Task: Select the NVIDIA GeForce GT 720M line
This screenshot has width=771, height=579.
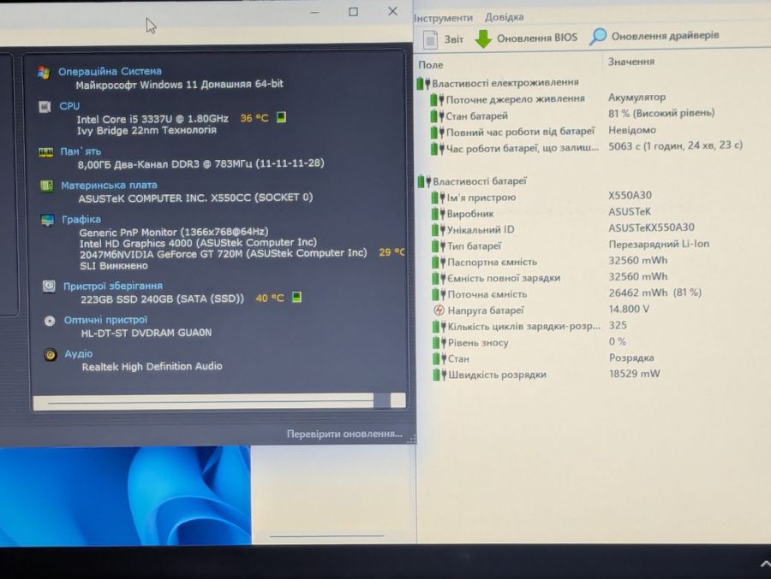Action: click(x=224, y=253)
